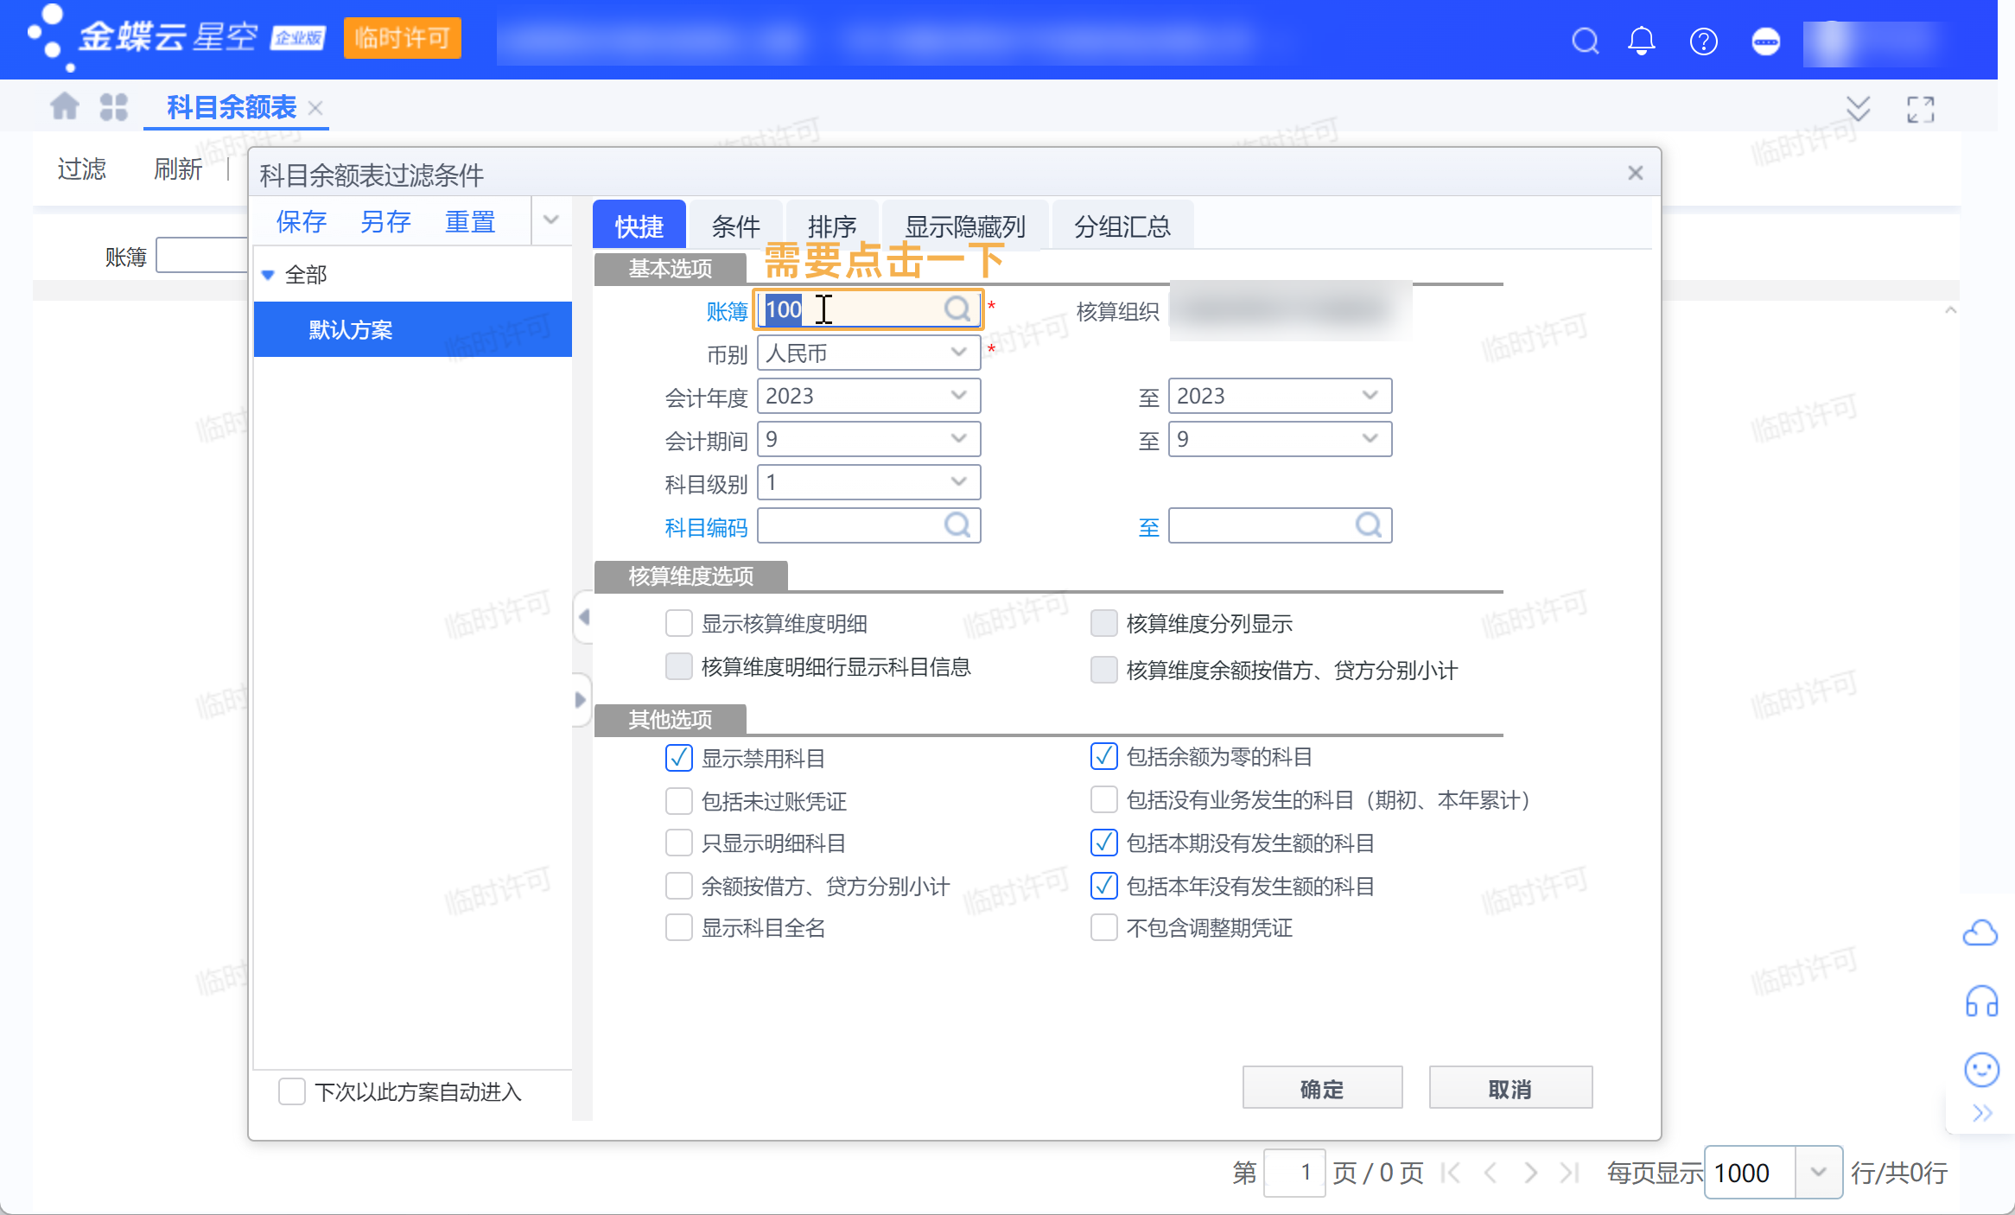Check 显示核算维度明细 checkbox
This screenshot has height=1215, width=2015.
point(679,623)
